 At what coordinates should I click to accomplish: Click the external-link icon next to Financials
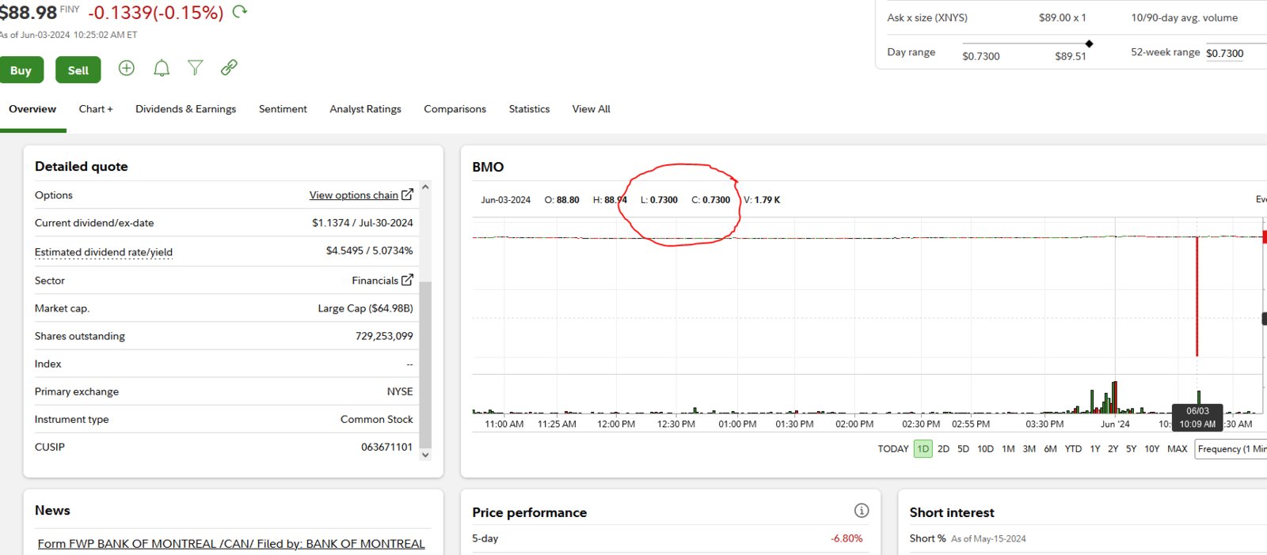pyautogui.click(x=407, y=280)
